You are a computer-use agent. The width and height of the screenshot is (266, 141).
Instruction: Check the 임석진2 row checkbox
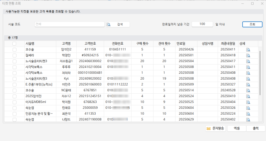14,49
